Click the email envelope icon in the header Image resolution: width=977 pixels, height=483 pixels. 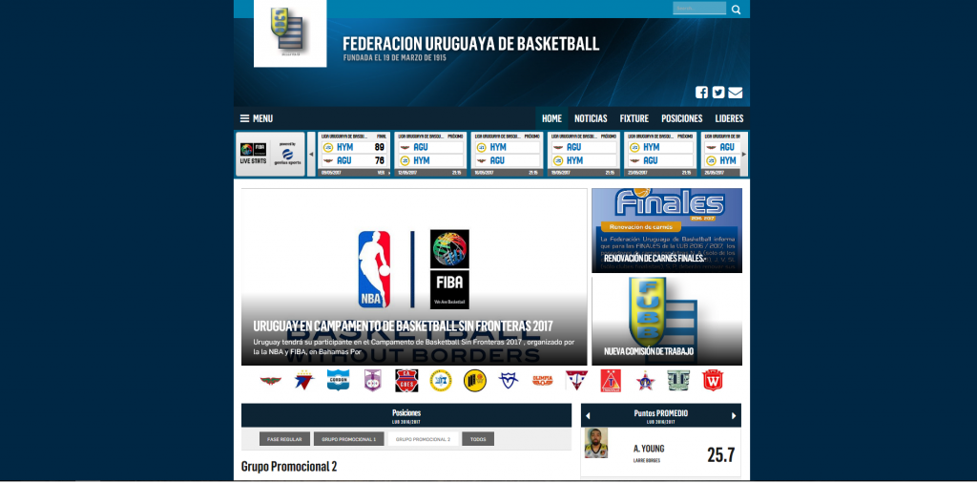point(736,93)
